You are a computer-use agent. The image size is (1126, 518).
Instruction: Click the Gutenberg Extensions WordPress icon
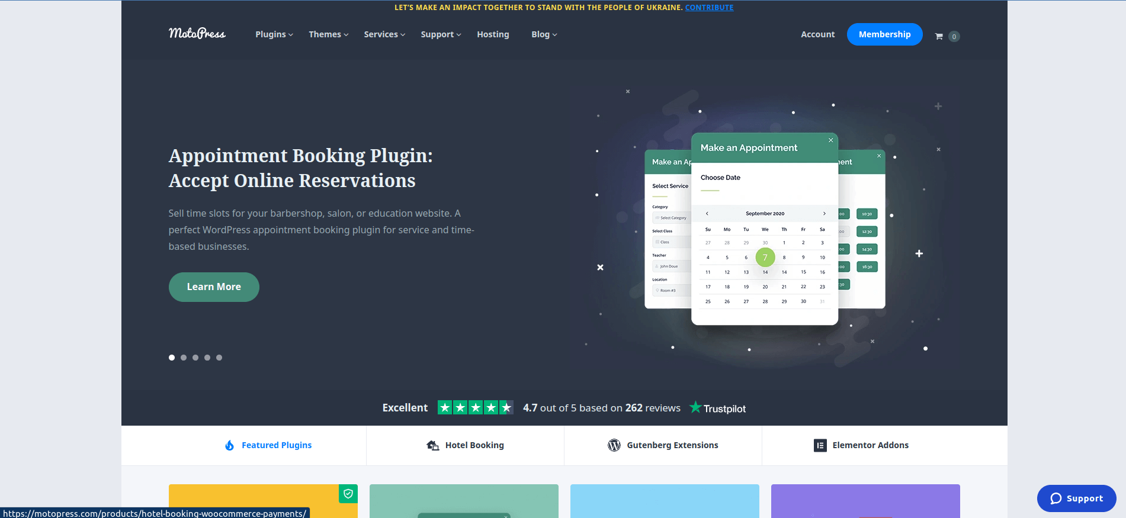point(614,445)
